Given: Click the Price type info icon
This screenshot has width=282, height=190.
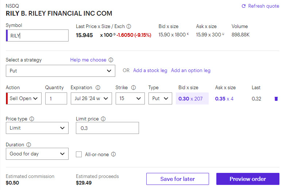Looking at the screenshot, I should click(32, 119).
